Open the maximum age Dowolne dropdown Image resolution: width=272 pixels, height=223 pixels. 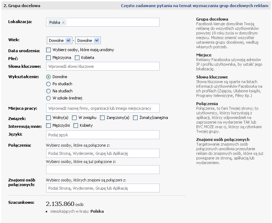pos(88,40)
